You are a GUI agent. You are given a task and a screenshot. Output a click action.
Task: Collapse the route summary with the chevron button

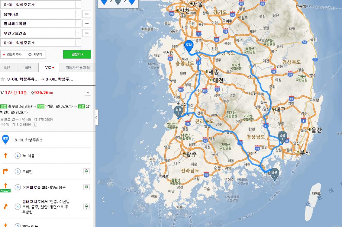tap(88, 93)
